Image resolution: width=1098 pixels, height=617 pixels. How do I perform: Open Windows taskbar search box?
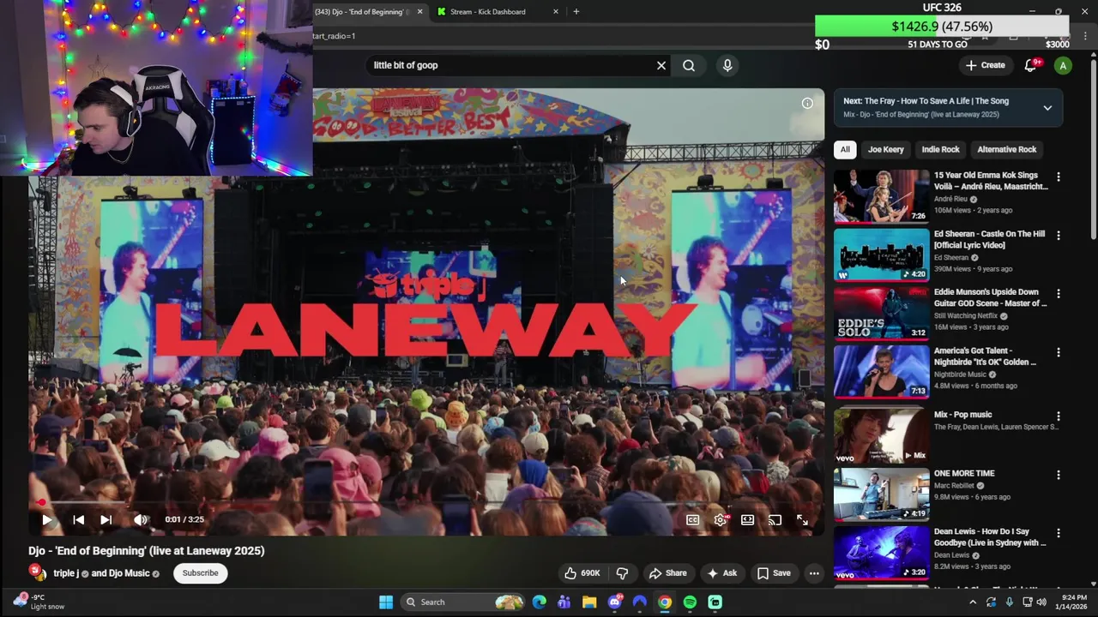(462, 602)
